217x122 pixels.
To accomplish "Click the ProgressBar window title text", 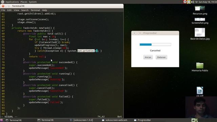I will tap(150, 33).
